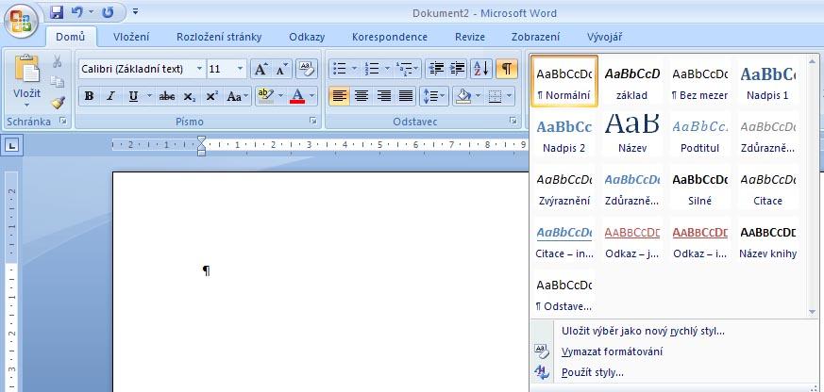Apply superscript formatting

pos(211,96)
